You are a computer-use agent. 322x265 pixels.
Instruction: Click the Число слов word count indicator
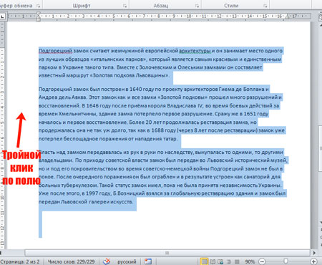(71, 261)
